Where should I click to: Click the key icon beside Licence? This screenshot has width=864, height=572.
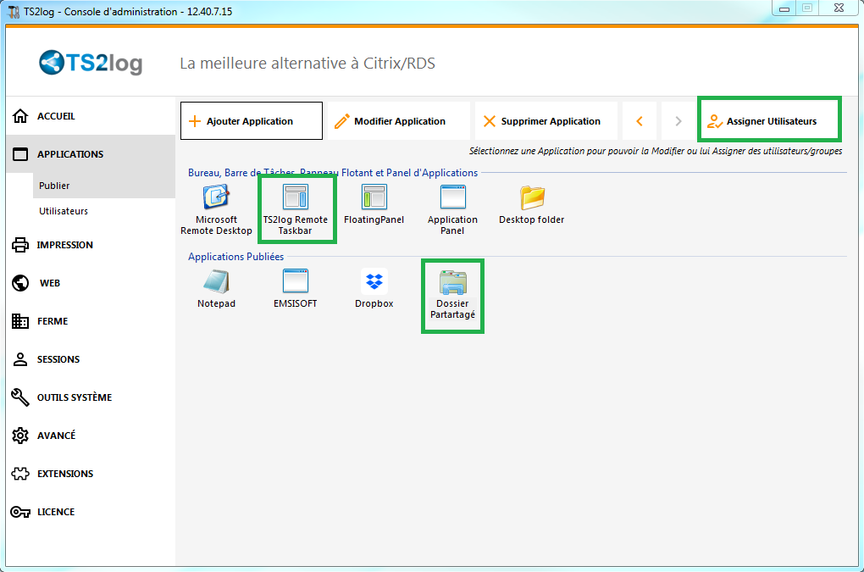tap(20, 512)
